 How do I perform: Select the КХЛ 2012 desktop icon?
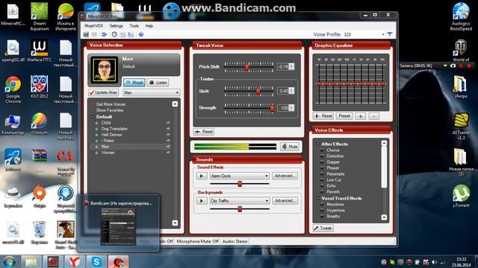[40, 87]
